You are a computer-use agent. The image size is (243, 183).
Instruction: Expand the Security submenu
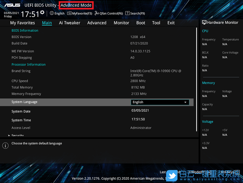click(x=17, y=135)
